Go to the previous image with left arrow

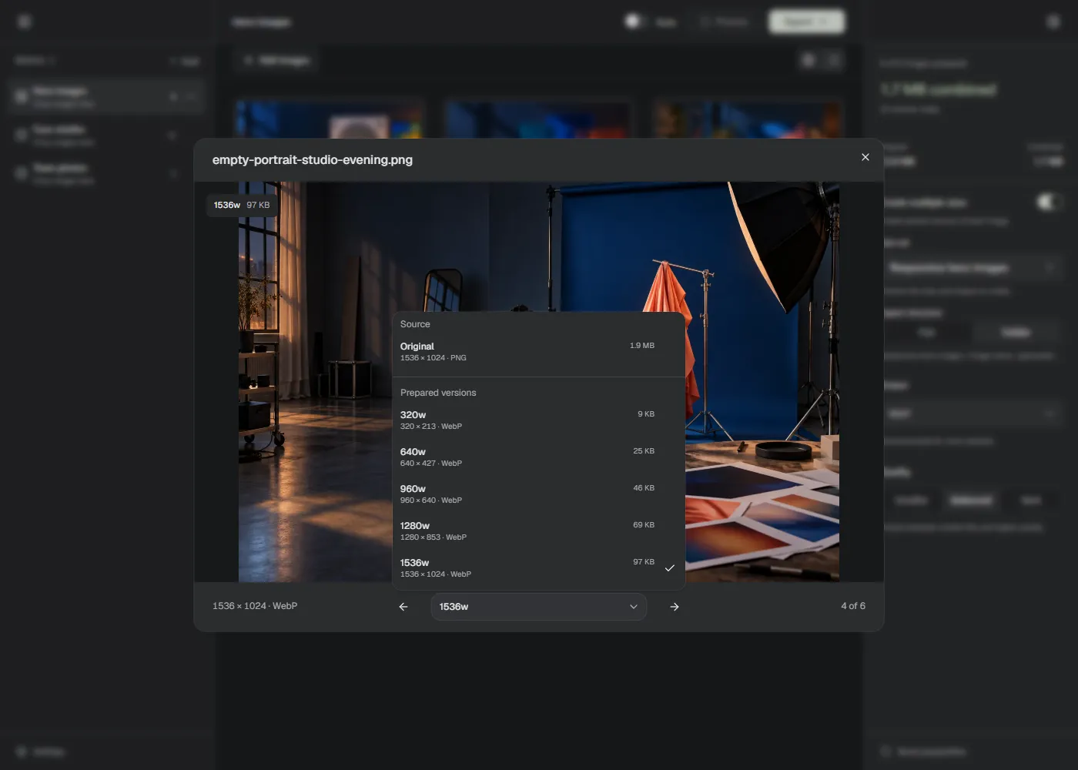tap(403, 607)
